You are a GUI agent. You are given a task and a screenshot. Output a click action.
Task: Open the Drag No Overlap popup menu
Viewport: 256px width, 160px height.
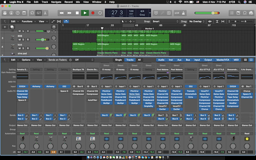point(197,21)
